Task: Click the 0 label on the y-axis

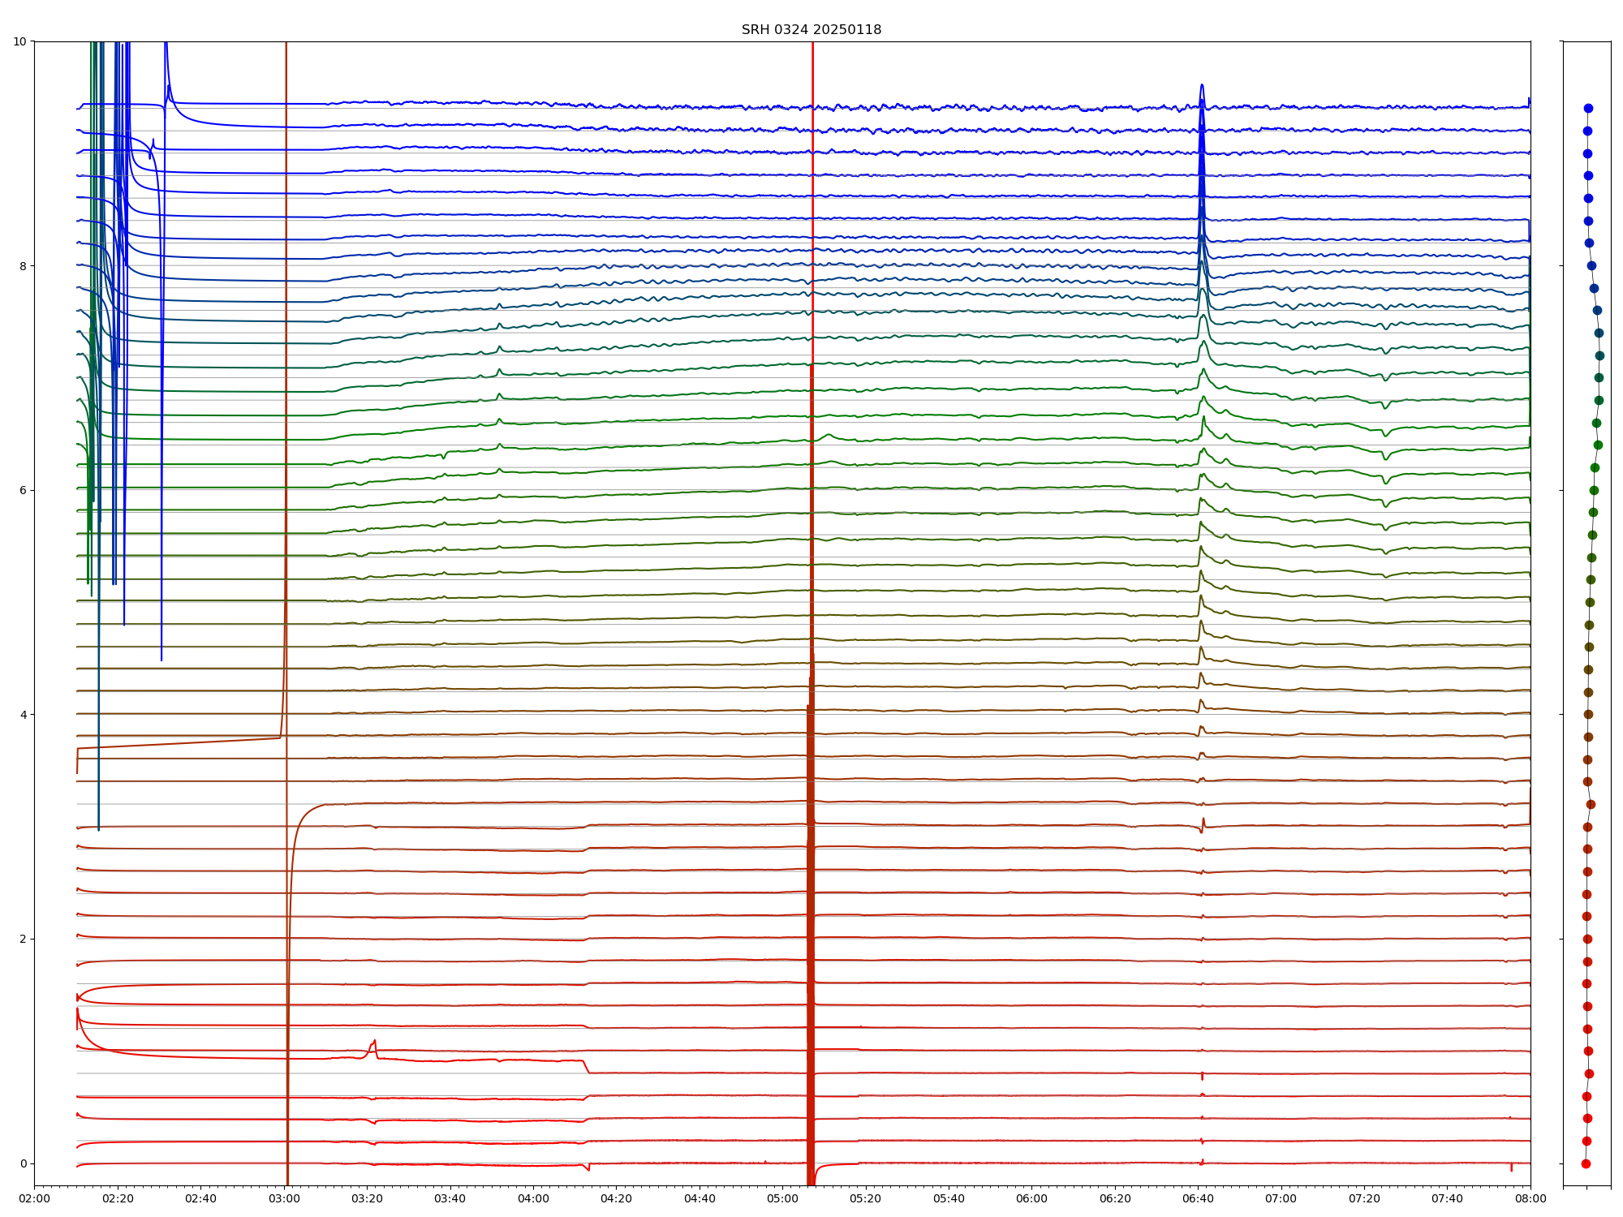Action: tap(24, 1163)
